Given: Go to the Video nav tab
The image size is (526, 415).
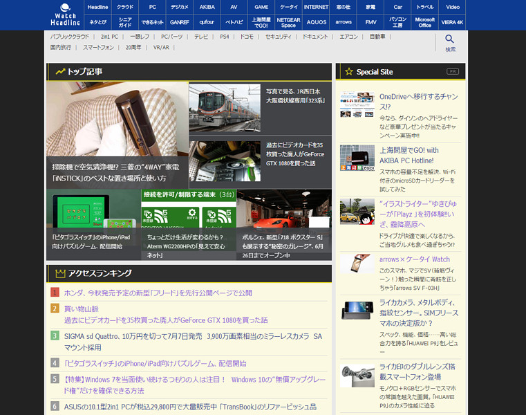Looking at the screenshot, I should coord(453,7).
